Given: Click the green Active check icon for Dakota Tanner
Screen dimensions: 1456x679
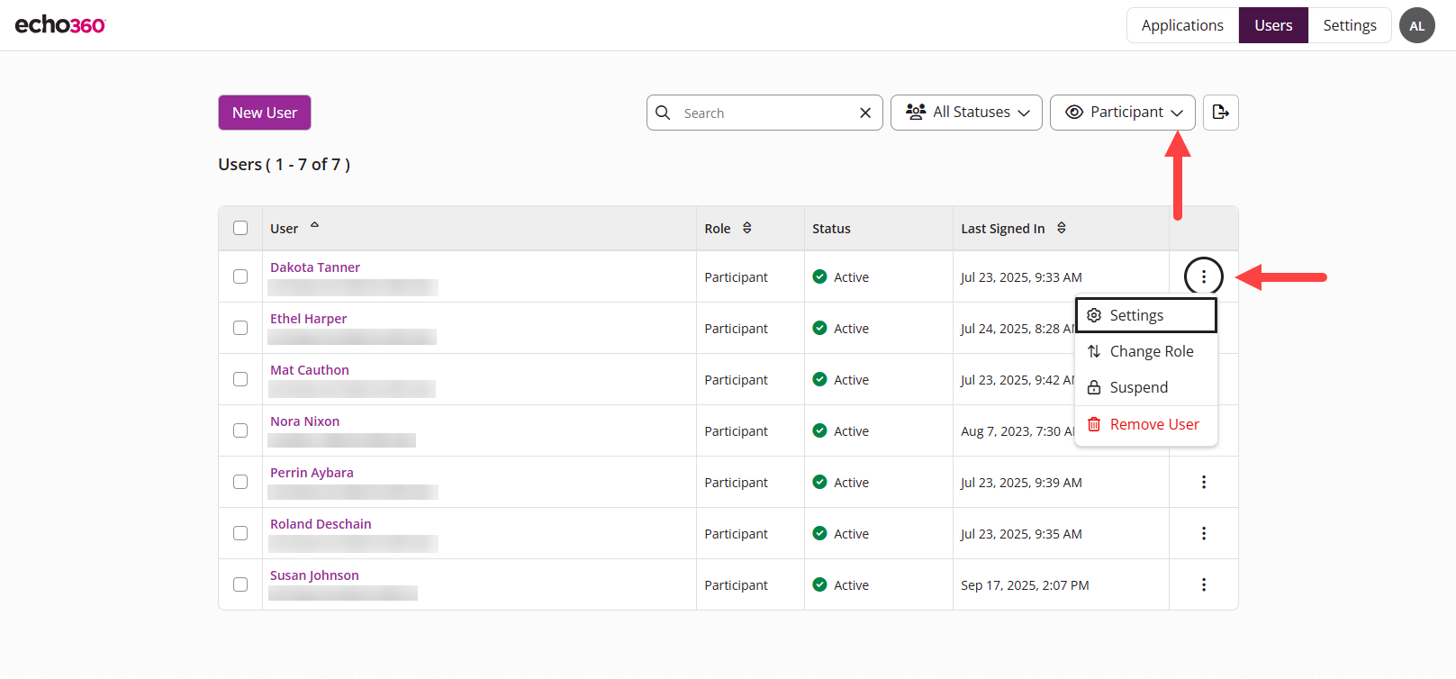Looking at the screenshot, I should 819,276.
